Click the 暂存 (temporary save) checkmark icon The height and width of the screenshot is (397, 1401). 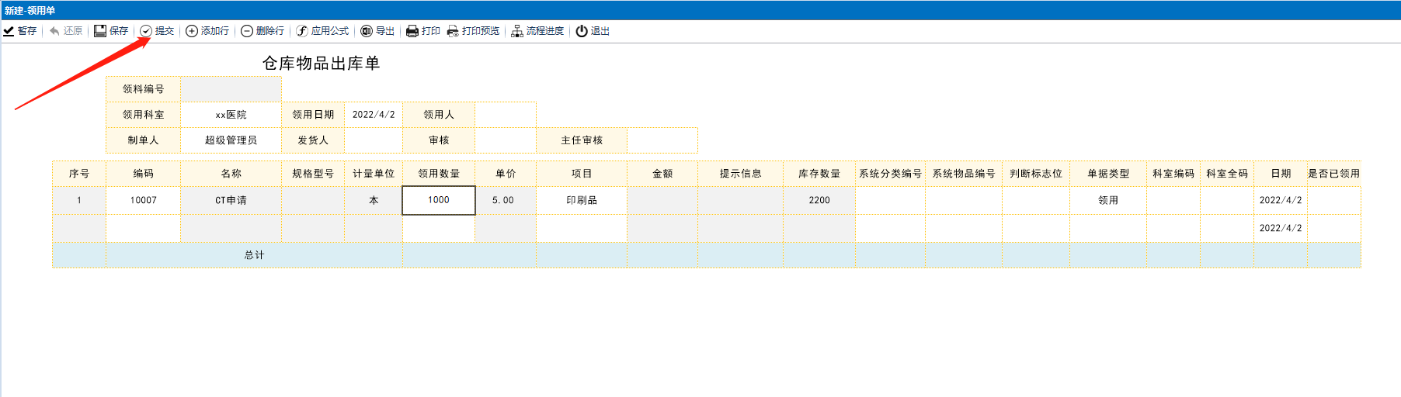tap(9, 31)
